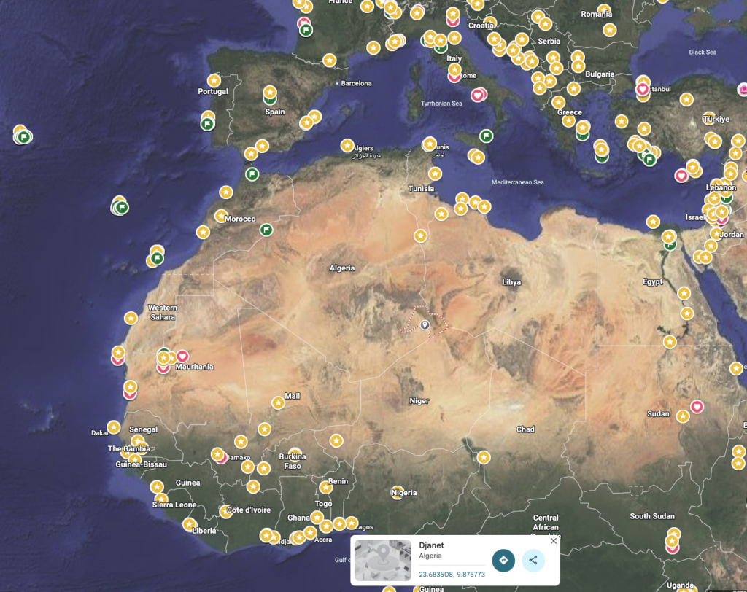The width and height of the screenshot is (747, 592).
Task: Open the heart marker east of the Tyrrhenian Sea
Action: tap(477, 96)
